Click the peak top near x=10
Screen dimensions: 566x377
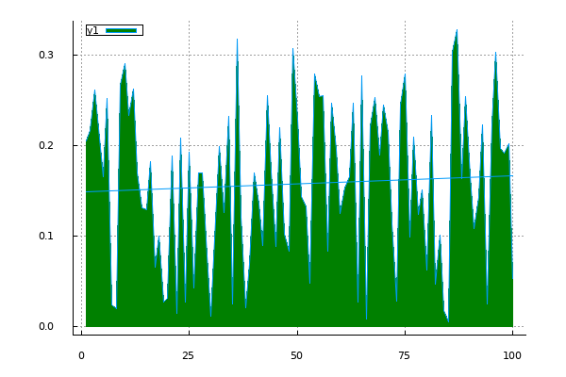point(125,64)
